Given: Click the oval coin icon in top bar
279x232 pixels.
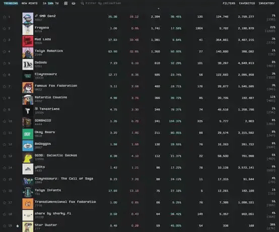Looking at the screenshot, I should click(74, 4).
